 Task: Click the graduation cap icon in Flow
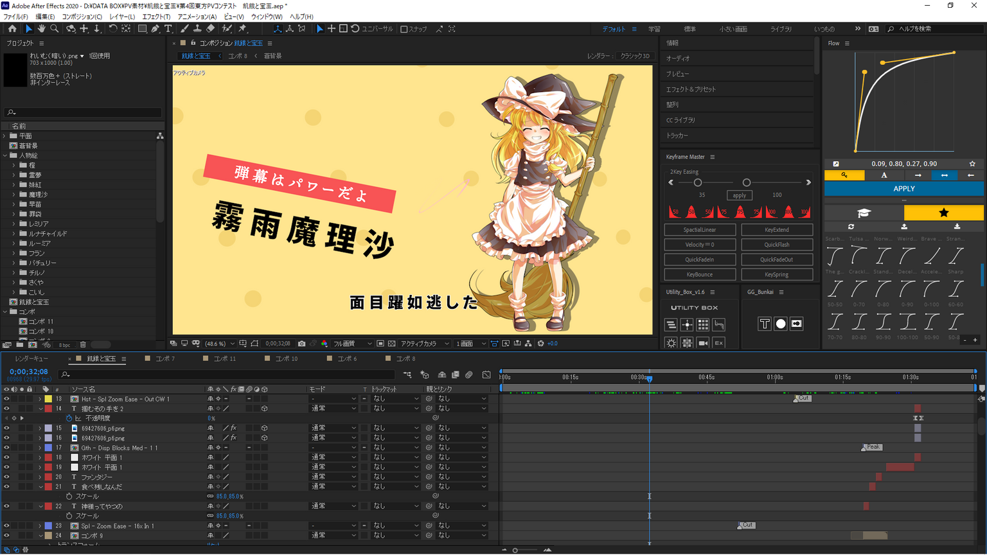864,213
